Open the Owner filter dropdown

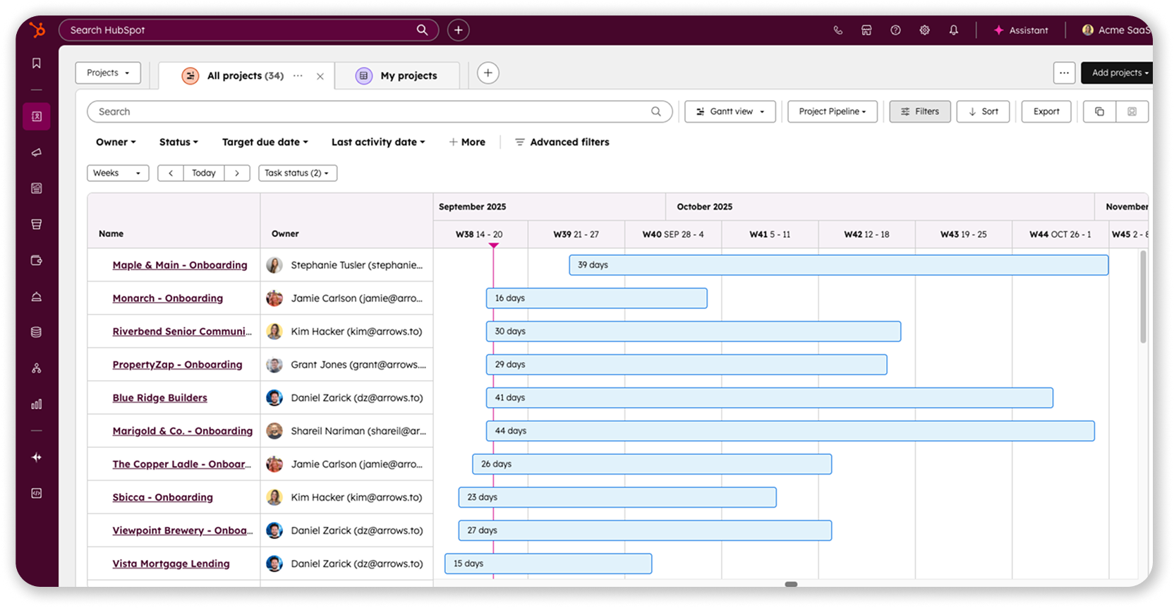pos(116,142)
